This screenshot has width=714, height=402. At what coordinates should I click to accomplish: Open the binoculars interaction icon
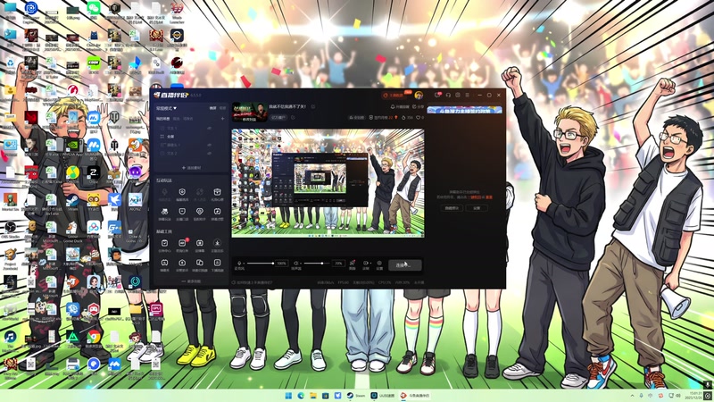coord(164,212)
